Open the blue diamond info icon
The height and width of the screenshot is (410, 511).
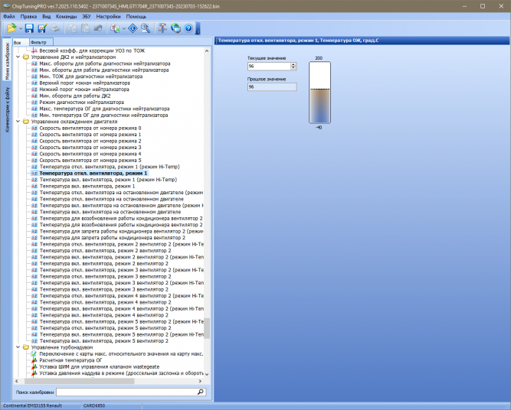133,28
